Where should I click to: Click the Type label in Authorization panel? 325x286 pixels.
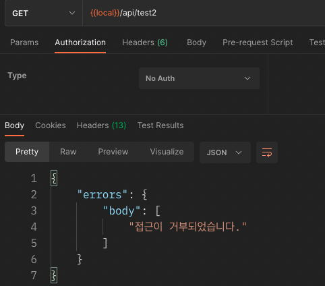click(x=17, y=76)
